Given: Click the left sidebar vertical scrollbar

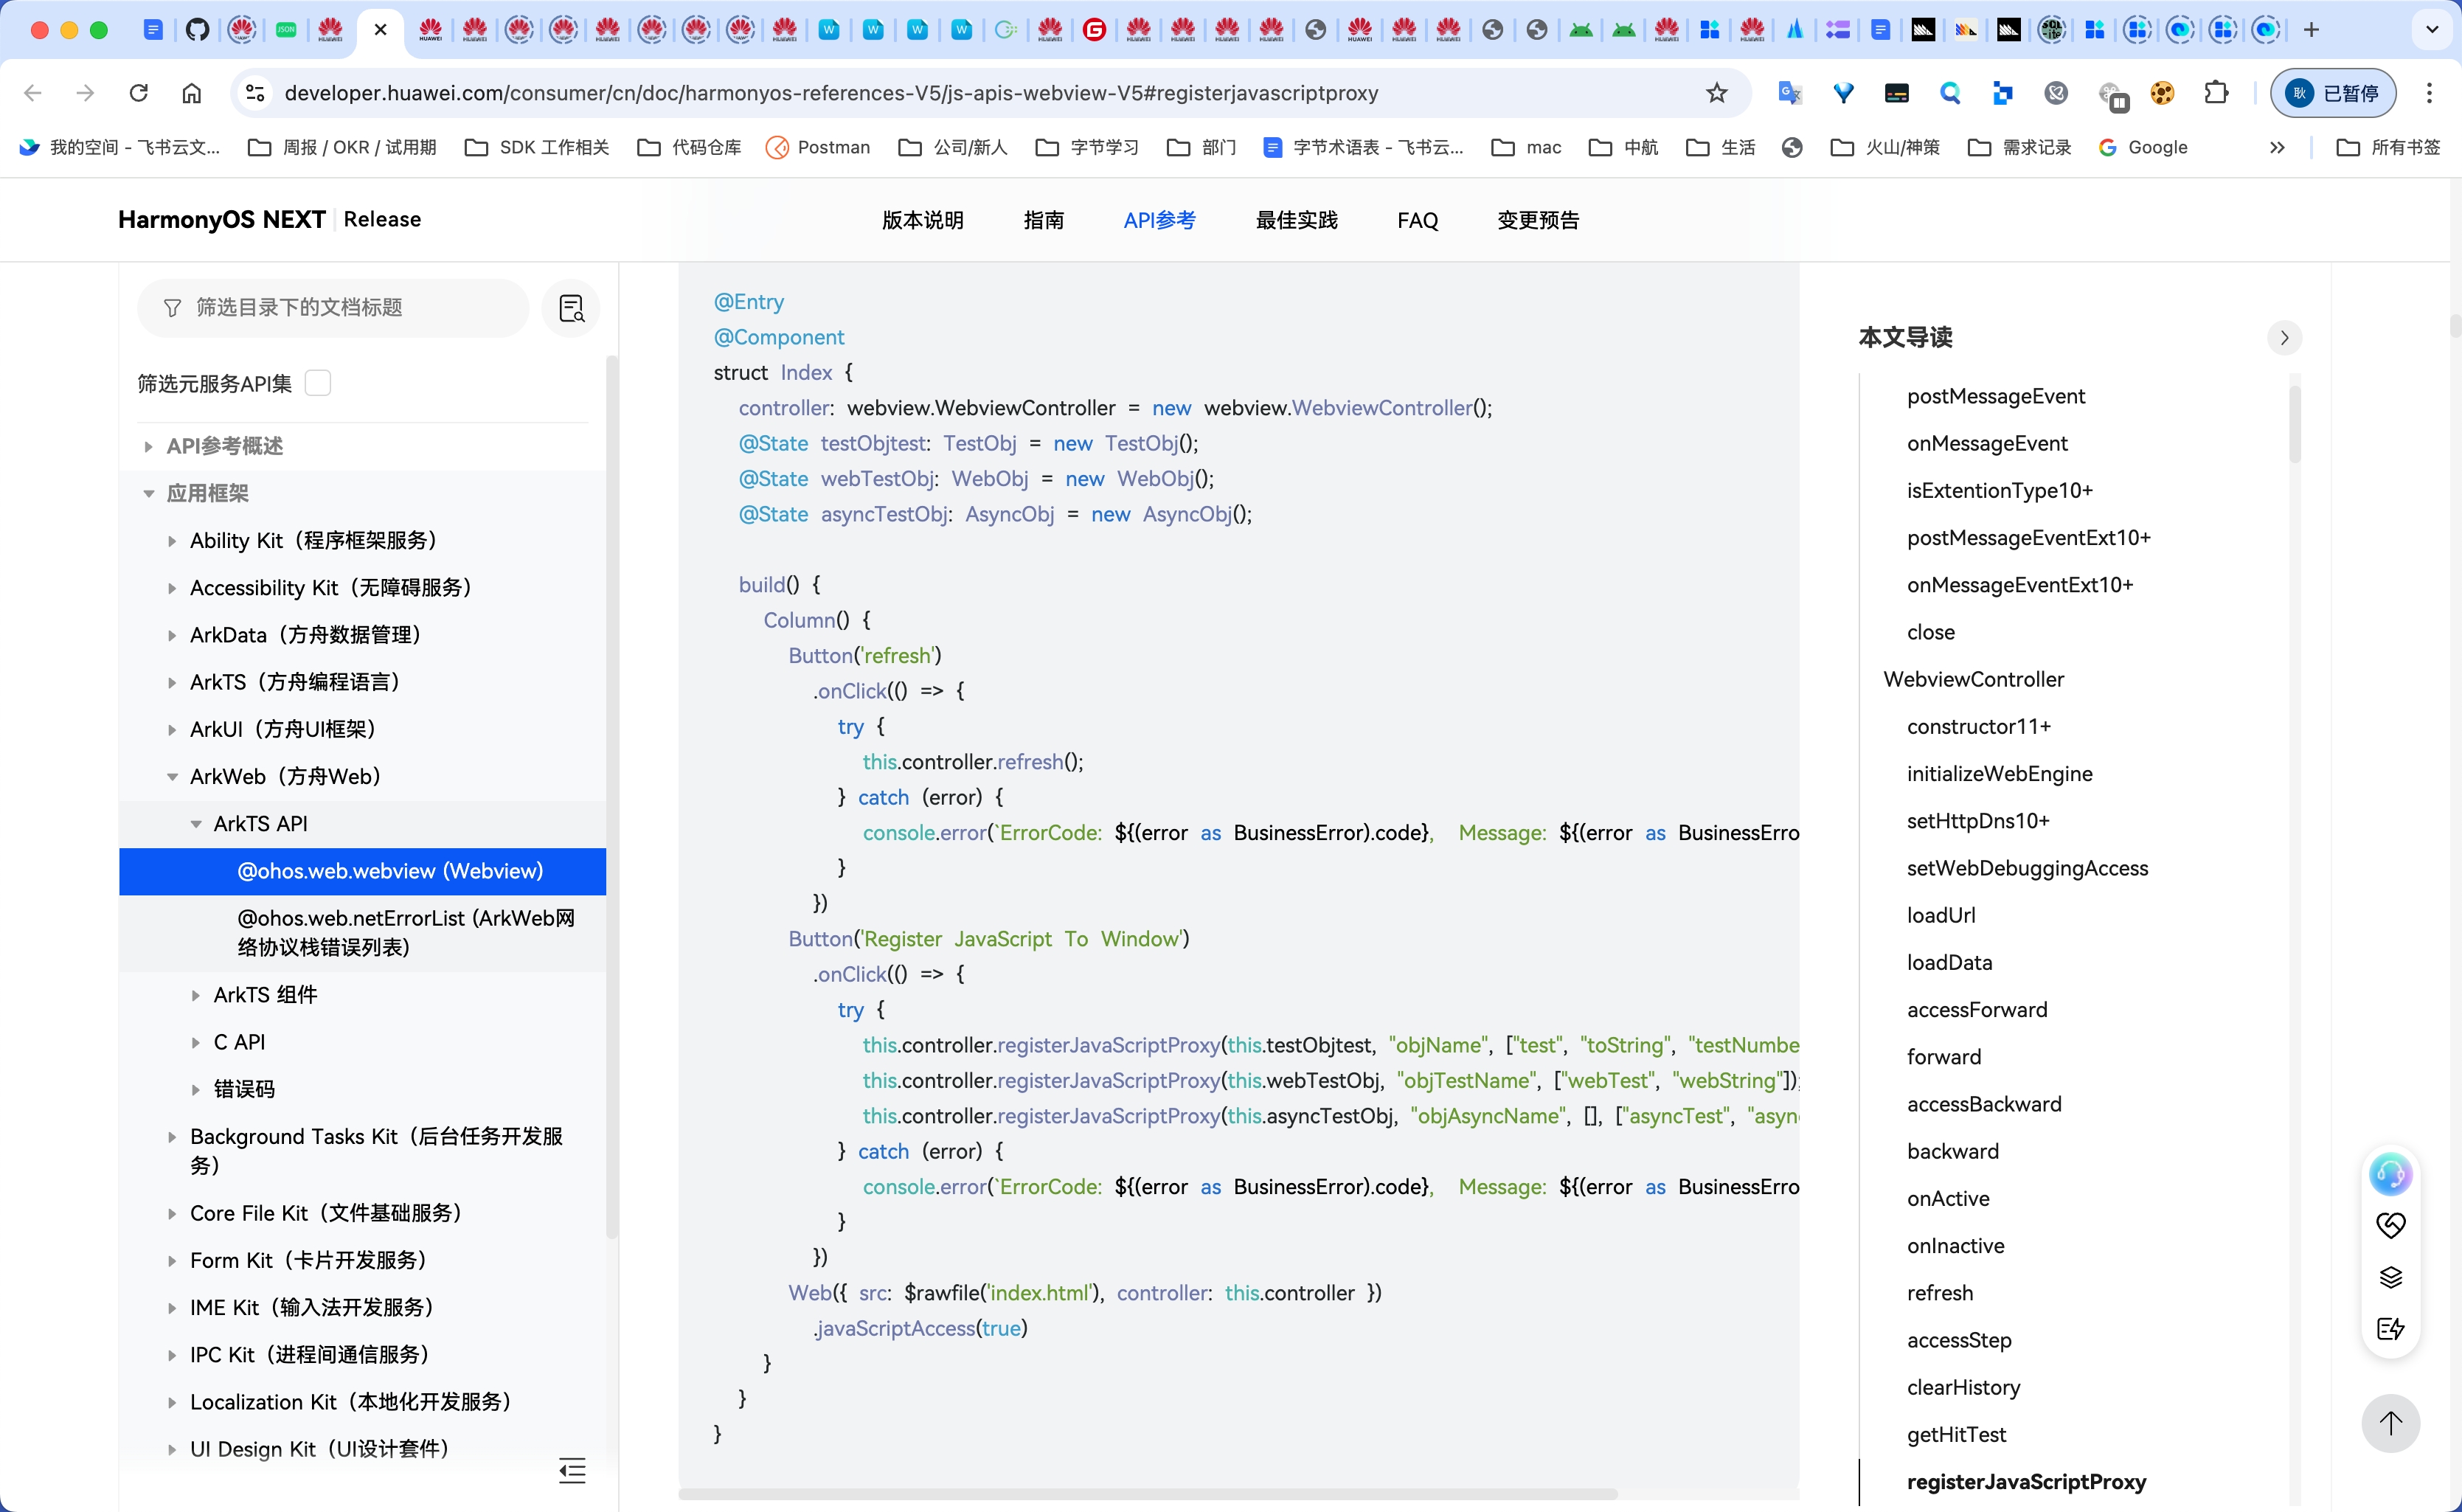Looking at the screenshot, I should (612, 796).
